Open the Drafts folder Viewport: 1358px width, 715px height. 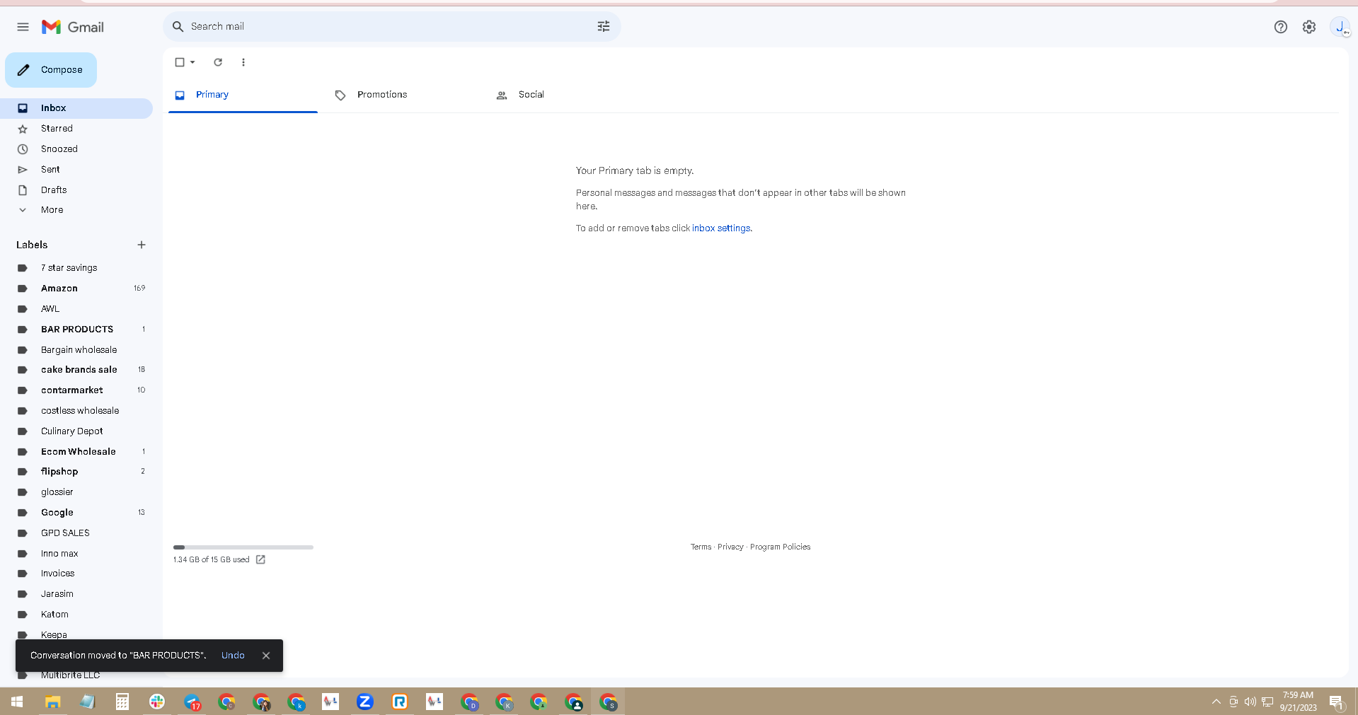click(76, 190)
